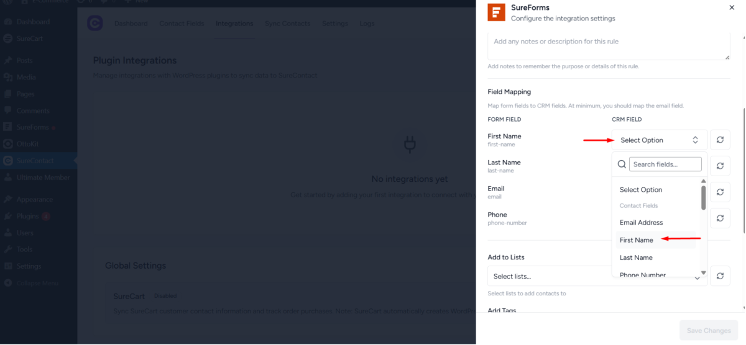
Task: Click the SureForms icon in sidebar
Action: (7, 127)
